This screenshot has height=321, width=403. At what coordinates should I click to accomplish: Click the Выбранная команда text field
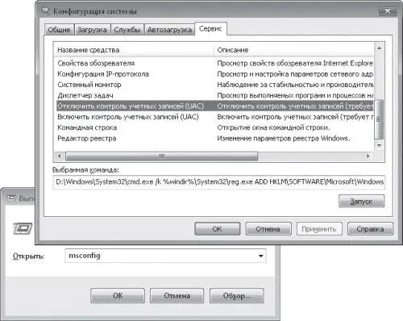click(x=218, y=182)
